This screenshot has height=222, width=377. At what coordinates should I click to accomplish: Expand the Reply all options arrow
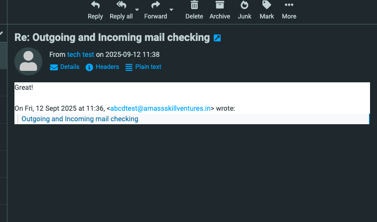[x=137, y=9]
